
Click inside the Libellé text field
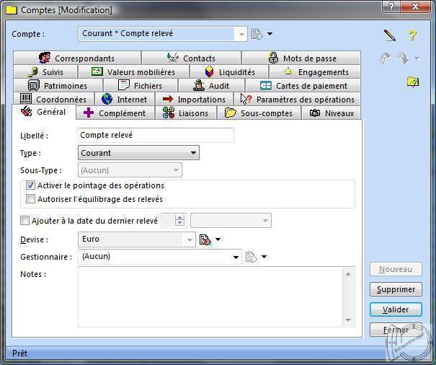[x=156, y=136]
